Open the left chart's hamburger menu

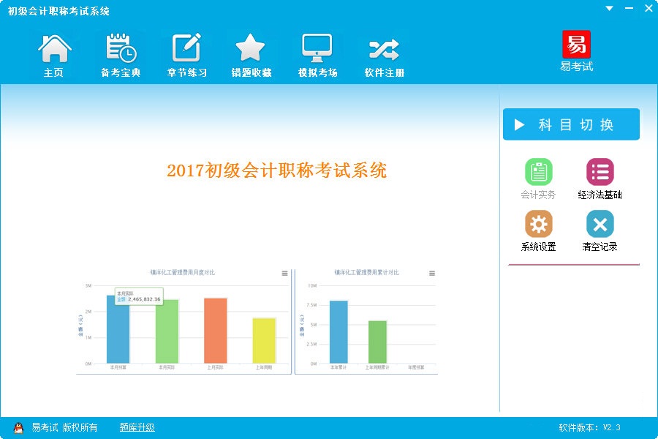(284, 271)
